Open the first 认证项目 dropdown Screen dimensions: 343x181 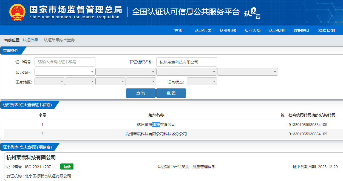point(65,72)
